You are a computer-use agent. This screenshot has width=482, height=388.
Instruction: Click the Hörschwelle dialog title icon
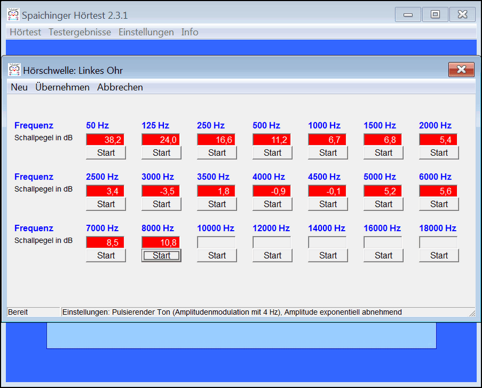pyautogui.click(x=14, y=70)
